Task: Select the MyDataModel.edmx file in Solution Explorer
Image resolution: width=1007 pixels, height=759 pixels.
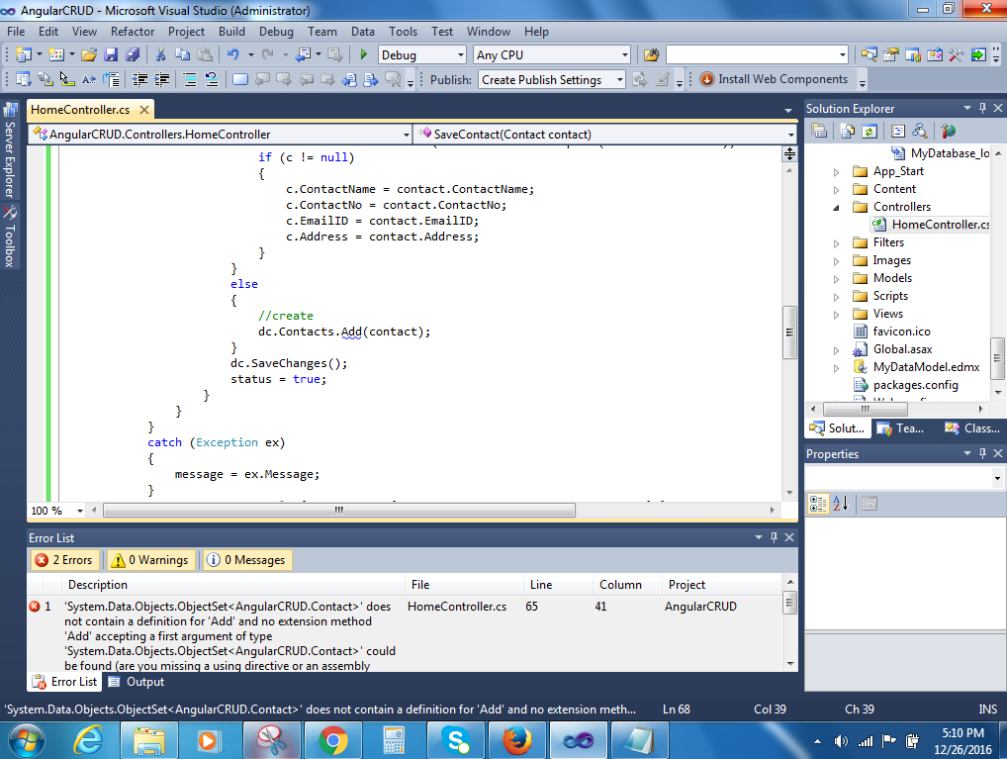Action: [926, 367]
